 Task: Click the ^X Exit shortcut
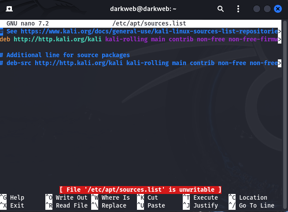tap(13, 205)
